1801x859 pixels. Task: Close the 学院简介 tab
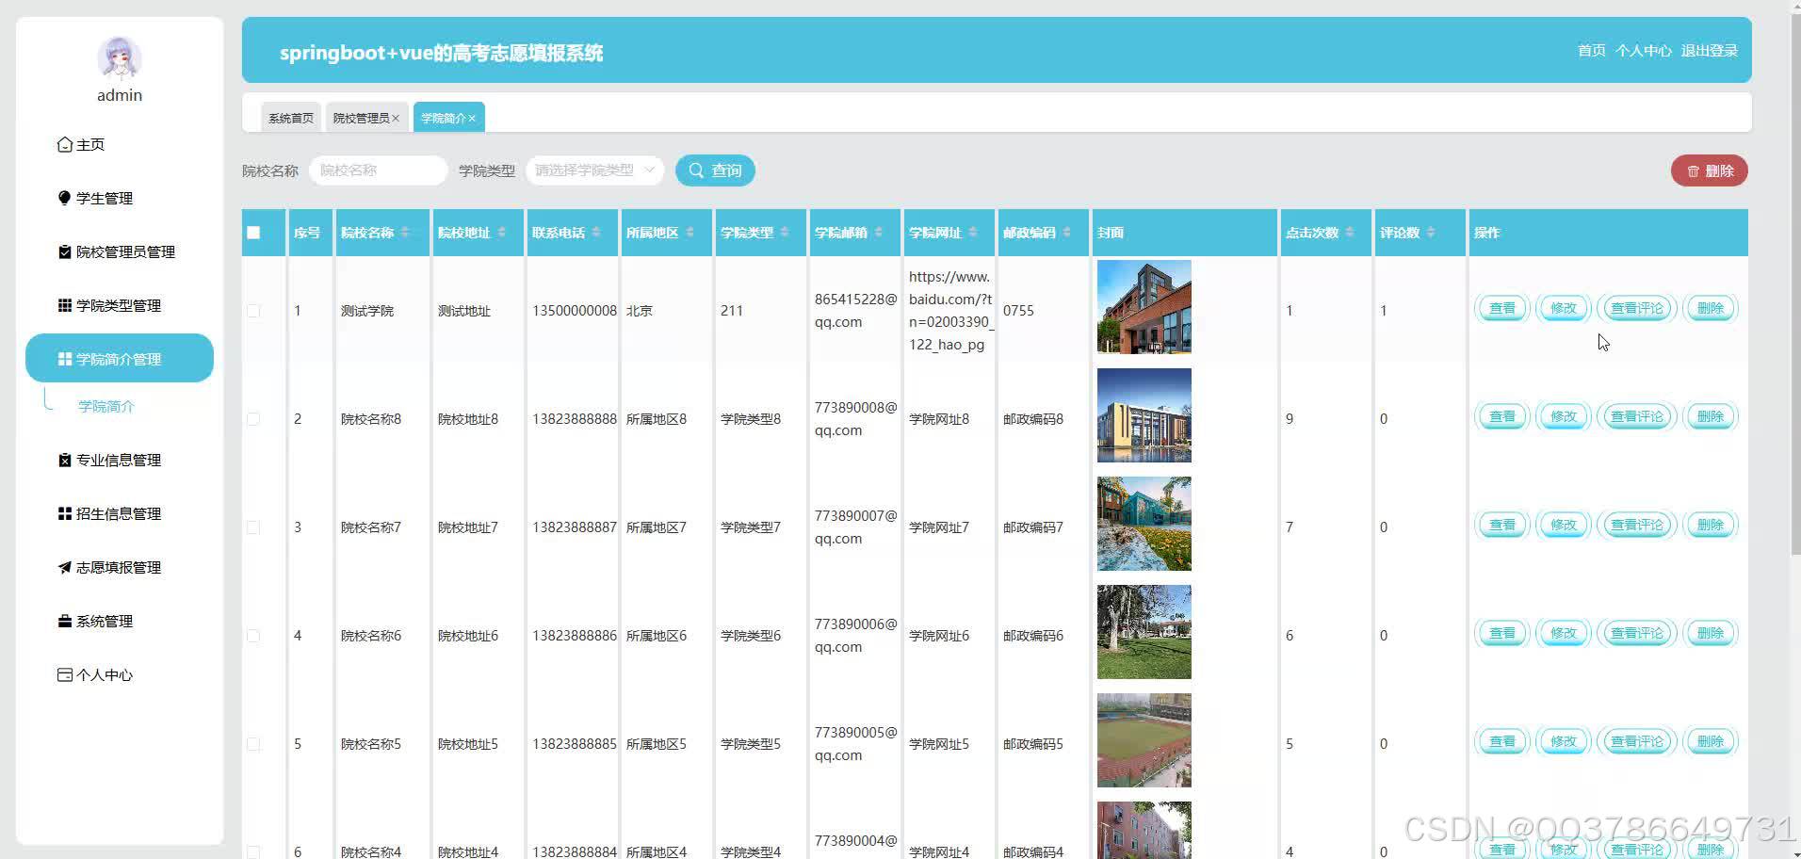coord(472,118)
